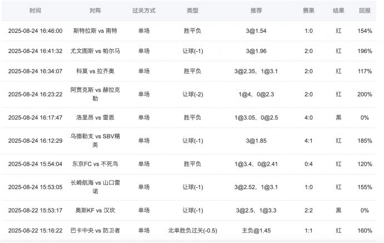Select the 回报 column header
384x243 pixels.
[365, 11]
